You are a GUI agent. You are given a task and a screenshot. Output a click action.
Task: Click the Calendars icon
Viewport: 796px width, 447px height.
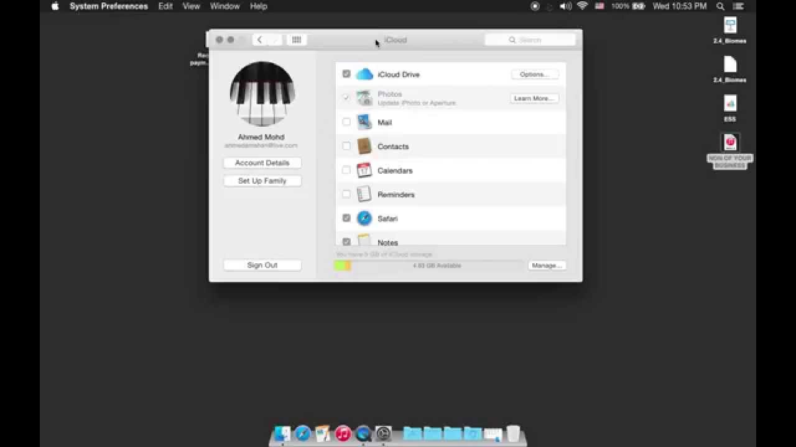point(364,170)
